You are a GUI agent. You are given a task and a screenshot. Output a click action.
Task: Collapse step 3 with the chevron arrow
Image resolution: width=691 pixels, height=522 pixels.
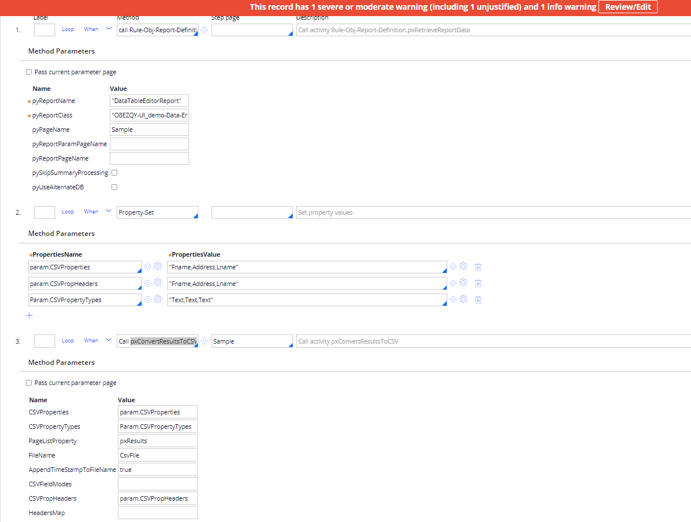[x=108, y=340]
